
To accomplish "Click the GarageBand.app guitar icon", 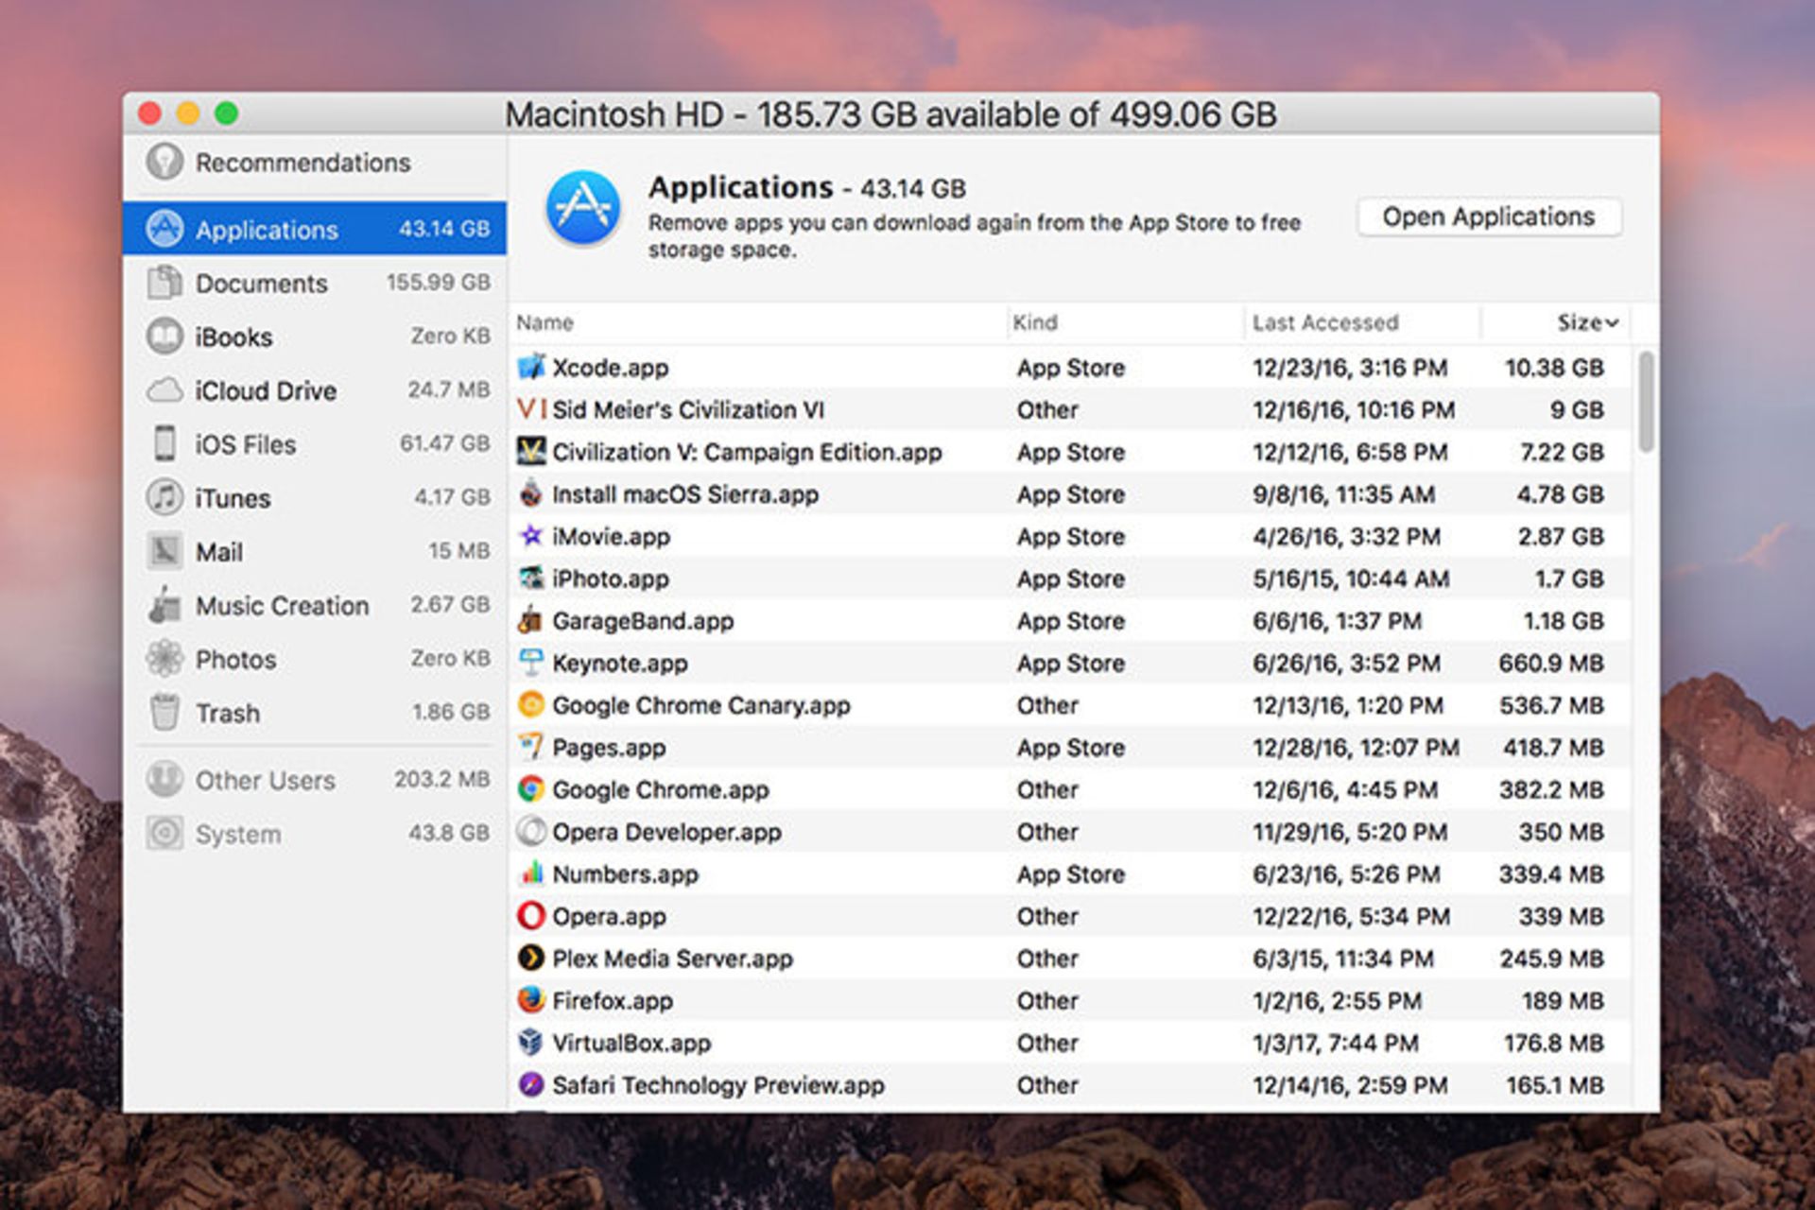I will click(531, 621).
